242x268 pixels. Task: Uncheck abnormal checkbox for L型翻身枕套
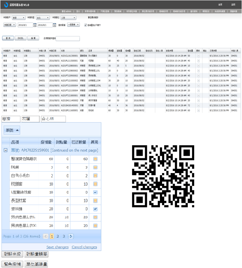[x=95, y=192]
